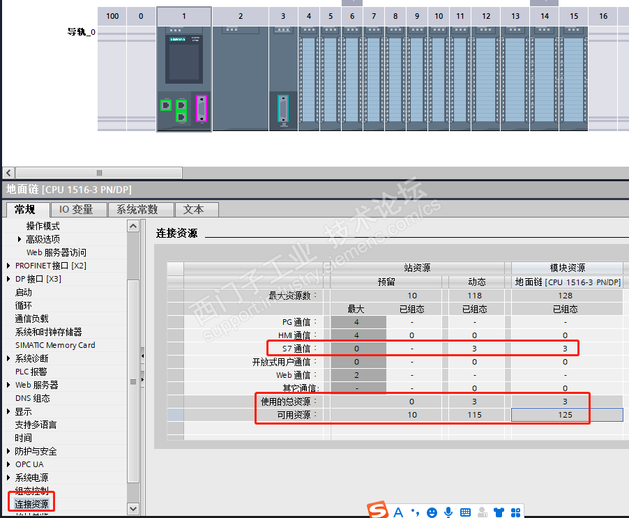Expand the DP 接口 [X3] node
629x518 pixels.
tap(8, 279)
